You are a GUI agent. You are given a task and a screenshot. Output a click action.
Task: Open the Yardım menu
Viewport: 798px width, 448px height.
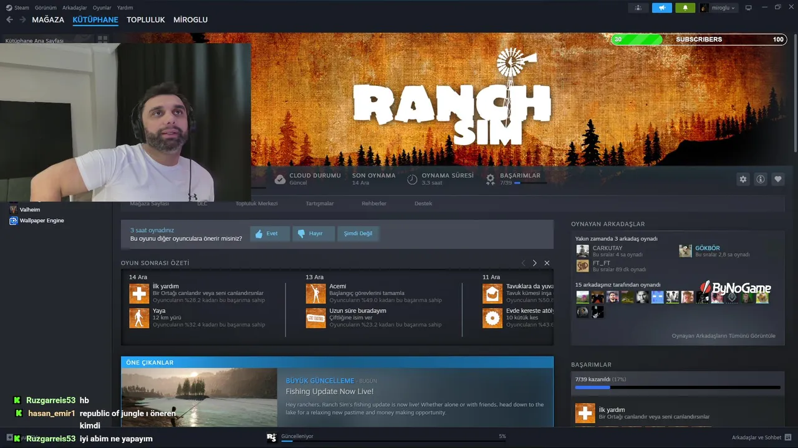click(x=125, y=7)
